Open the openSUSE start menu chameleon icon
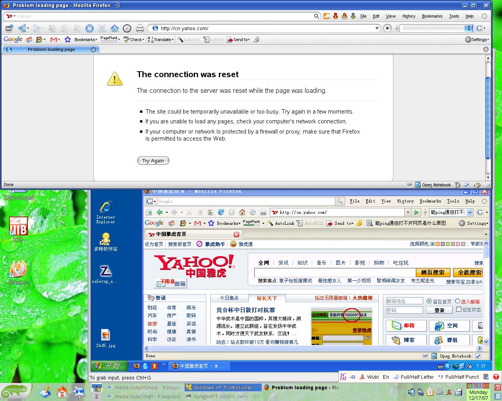 [x=16, y=392]
